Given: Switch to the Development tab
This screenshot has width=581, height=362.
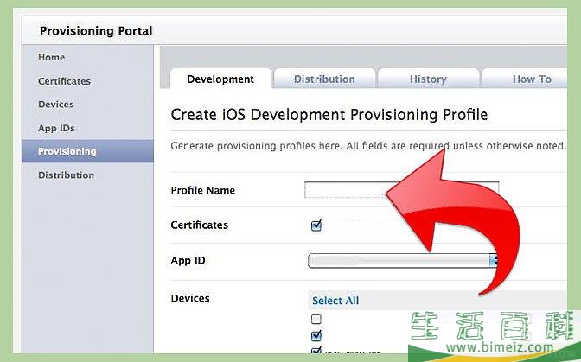Looking at the screenshot, I should pyautogui.click(x=220, y=79).
